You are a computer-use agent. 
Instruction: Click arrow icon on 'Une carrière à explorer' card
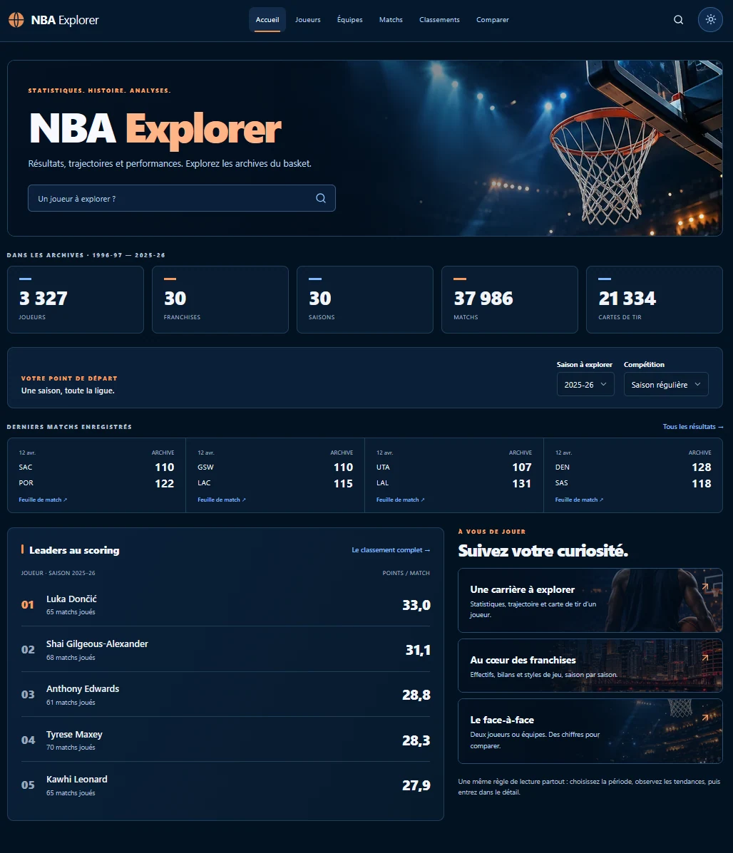click(x=705, y=586)
